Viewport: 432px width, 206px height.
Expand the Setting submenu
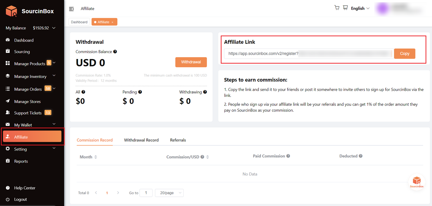pyautogui.click(x=54, y=148)
